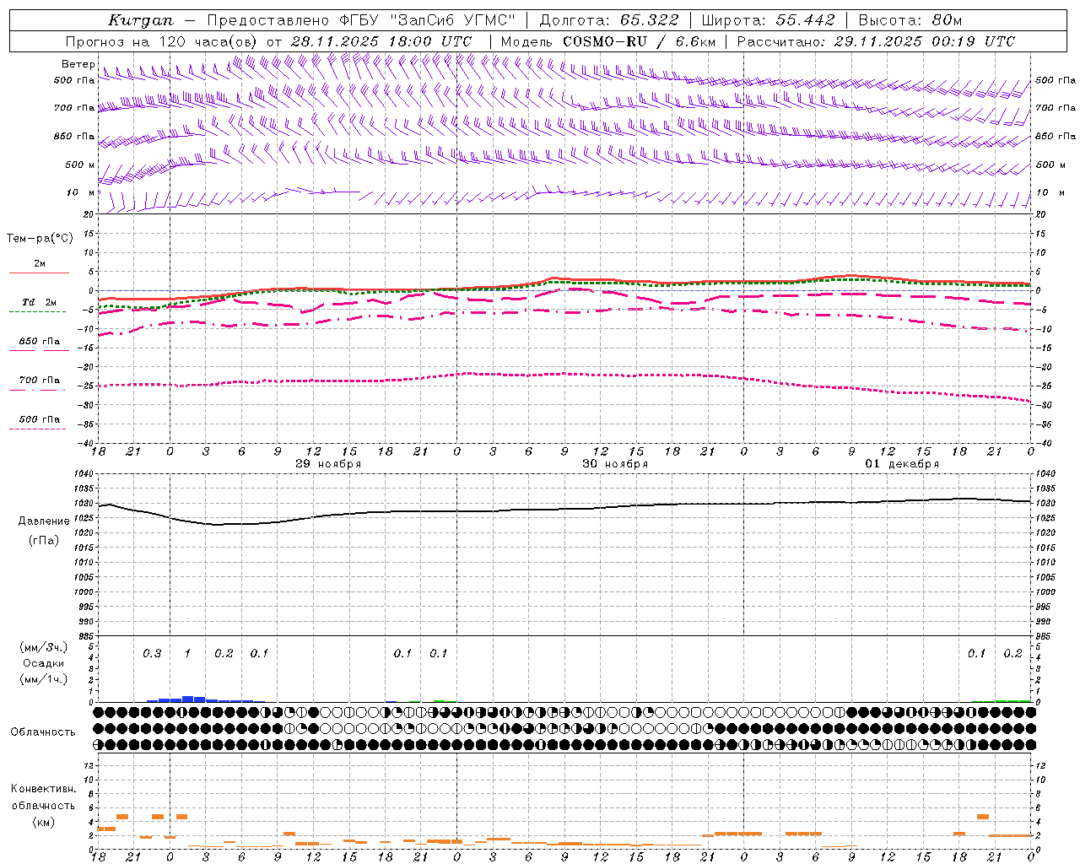1080x864 pixels.
Task: Click the date label "30 ноября"
Action: [615, 463]
